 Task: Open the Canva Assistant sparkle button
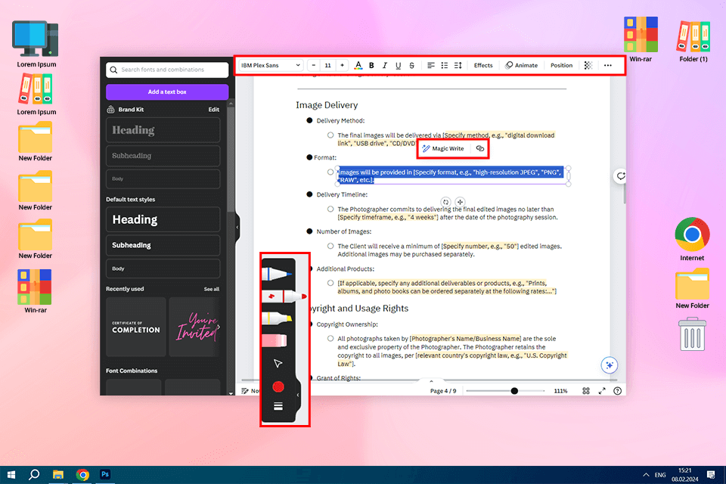[x=610, y=365]
